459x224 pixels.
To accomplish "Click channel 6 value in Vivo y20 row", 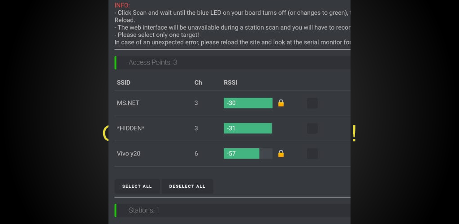I will [x=196, y=154].
